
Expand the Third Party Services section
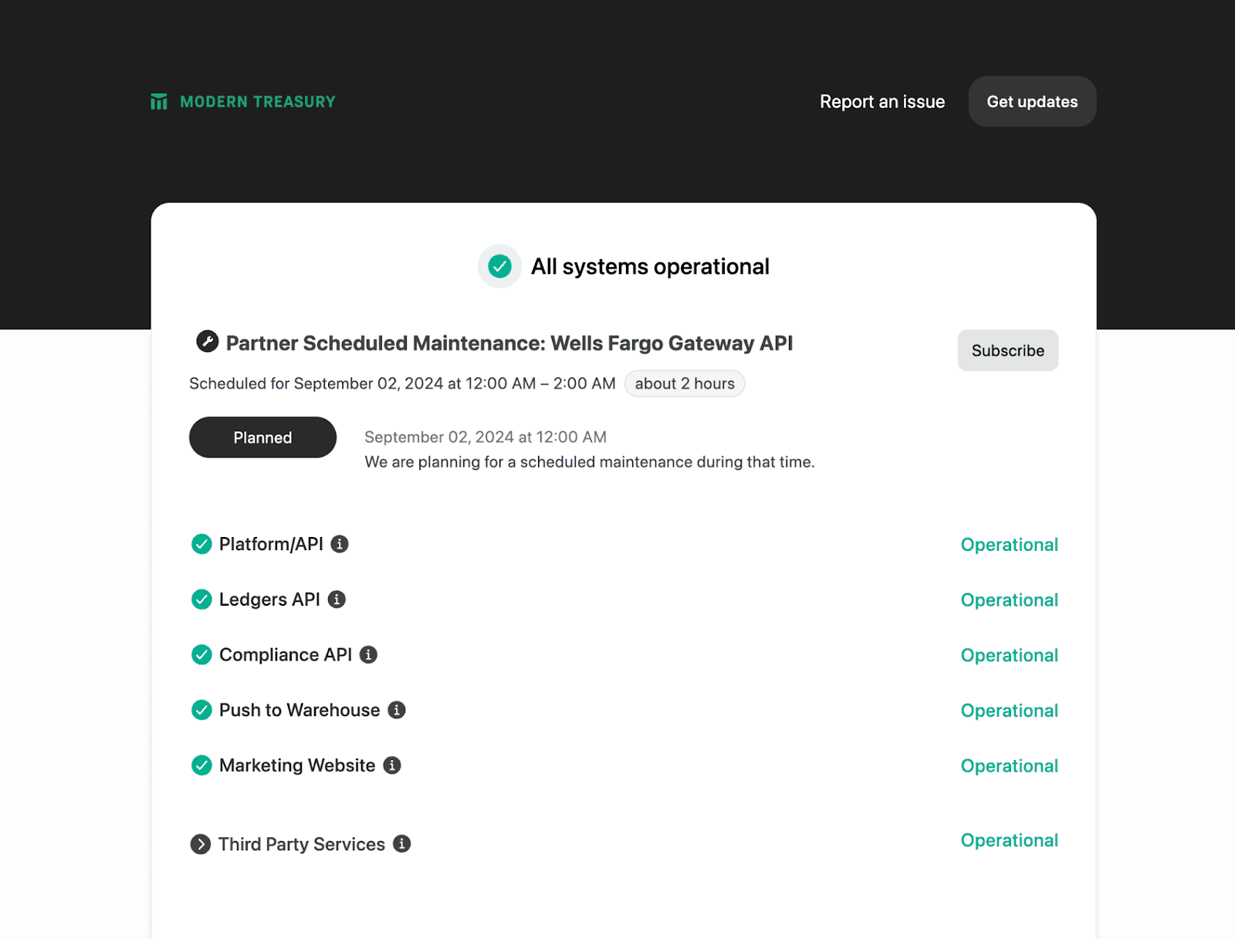click(201, 844)
